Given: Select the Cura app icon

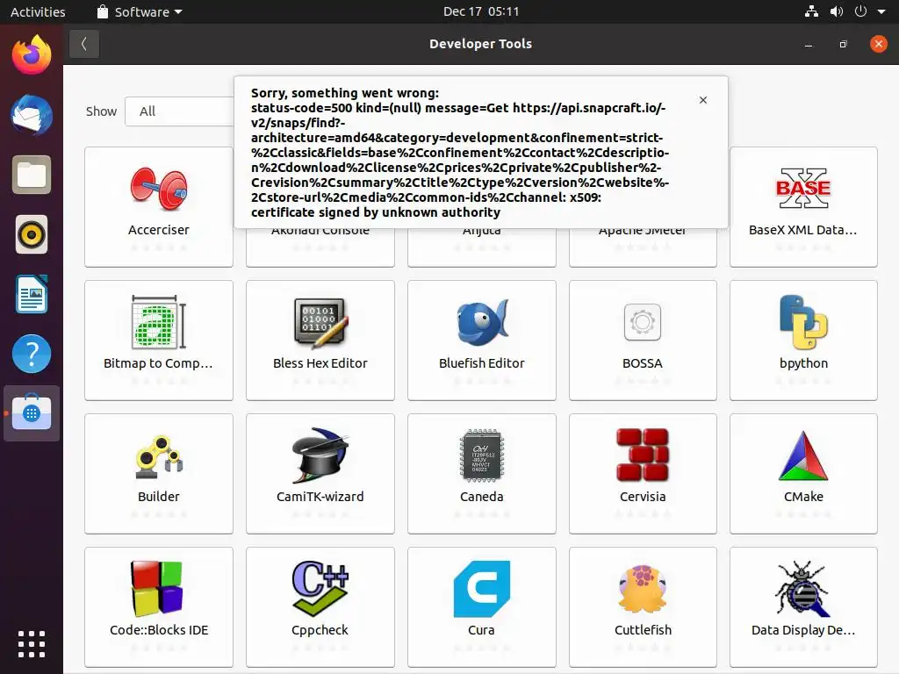Looking at the screenshot, I should pos(482,589).
